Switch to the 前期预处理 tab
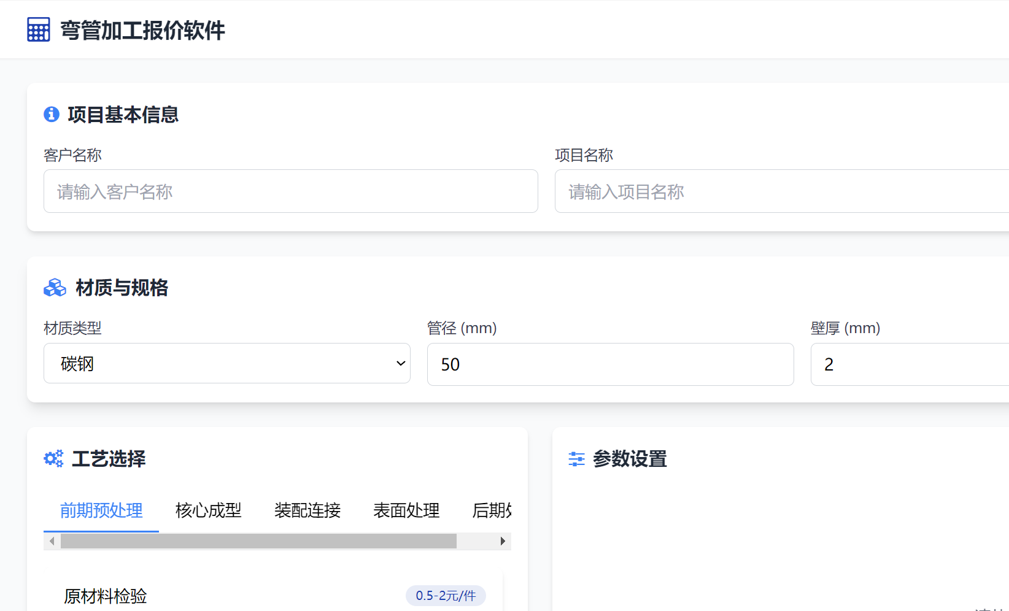Viewport: 1009px width, 611px height. click(x=101, y=510)
